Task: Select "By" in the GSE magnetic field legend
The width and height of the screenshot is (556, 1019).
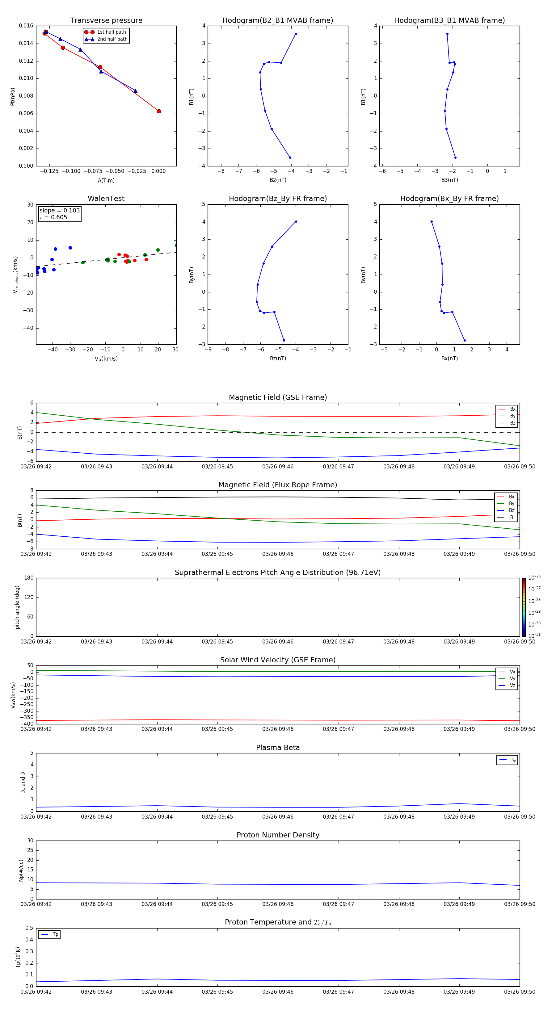Action: [x=507, y=416]
